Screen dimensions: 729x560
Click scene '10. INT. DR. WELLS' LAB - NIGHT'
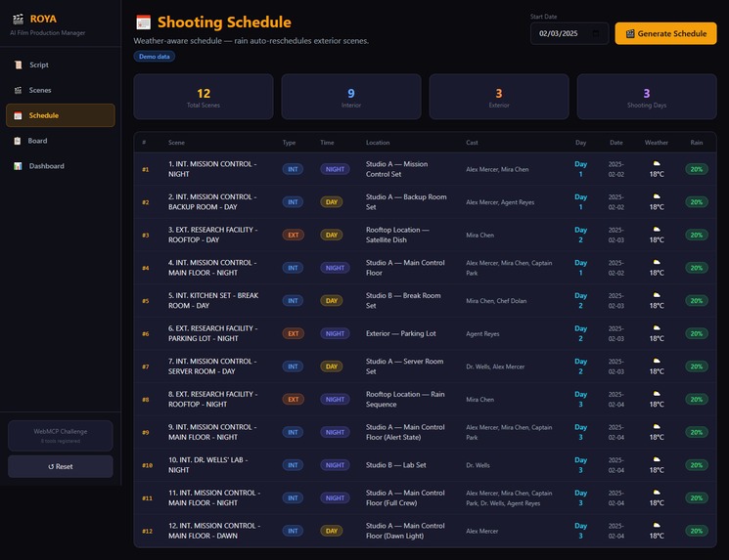[207, 465]
